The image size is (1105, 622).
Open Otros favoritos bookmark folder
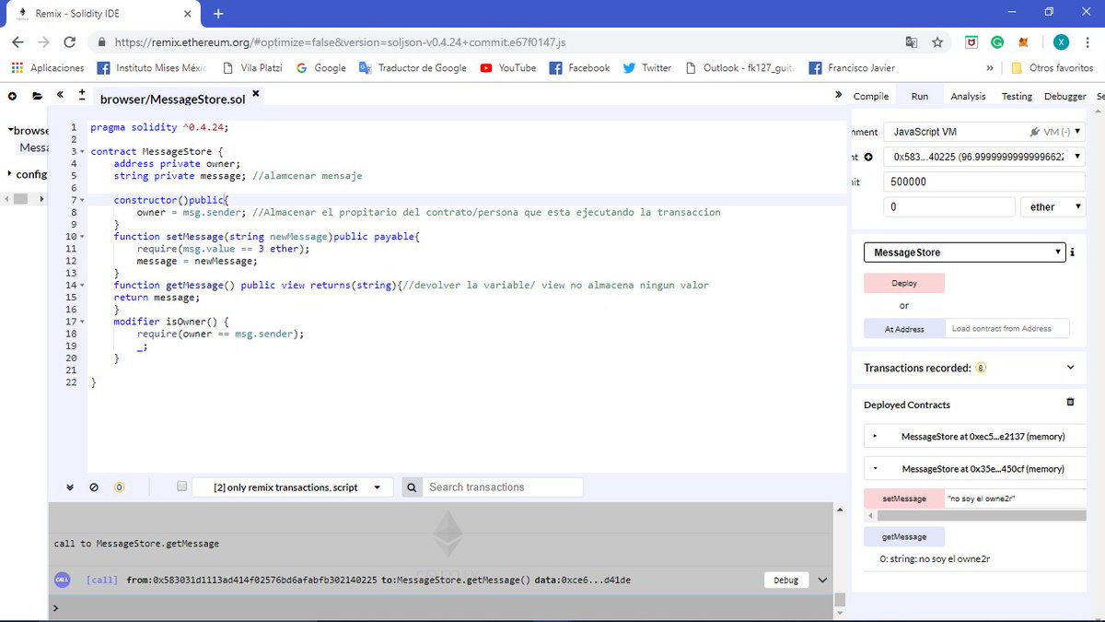(x=1052, y=68)
